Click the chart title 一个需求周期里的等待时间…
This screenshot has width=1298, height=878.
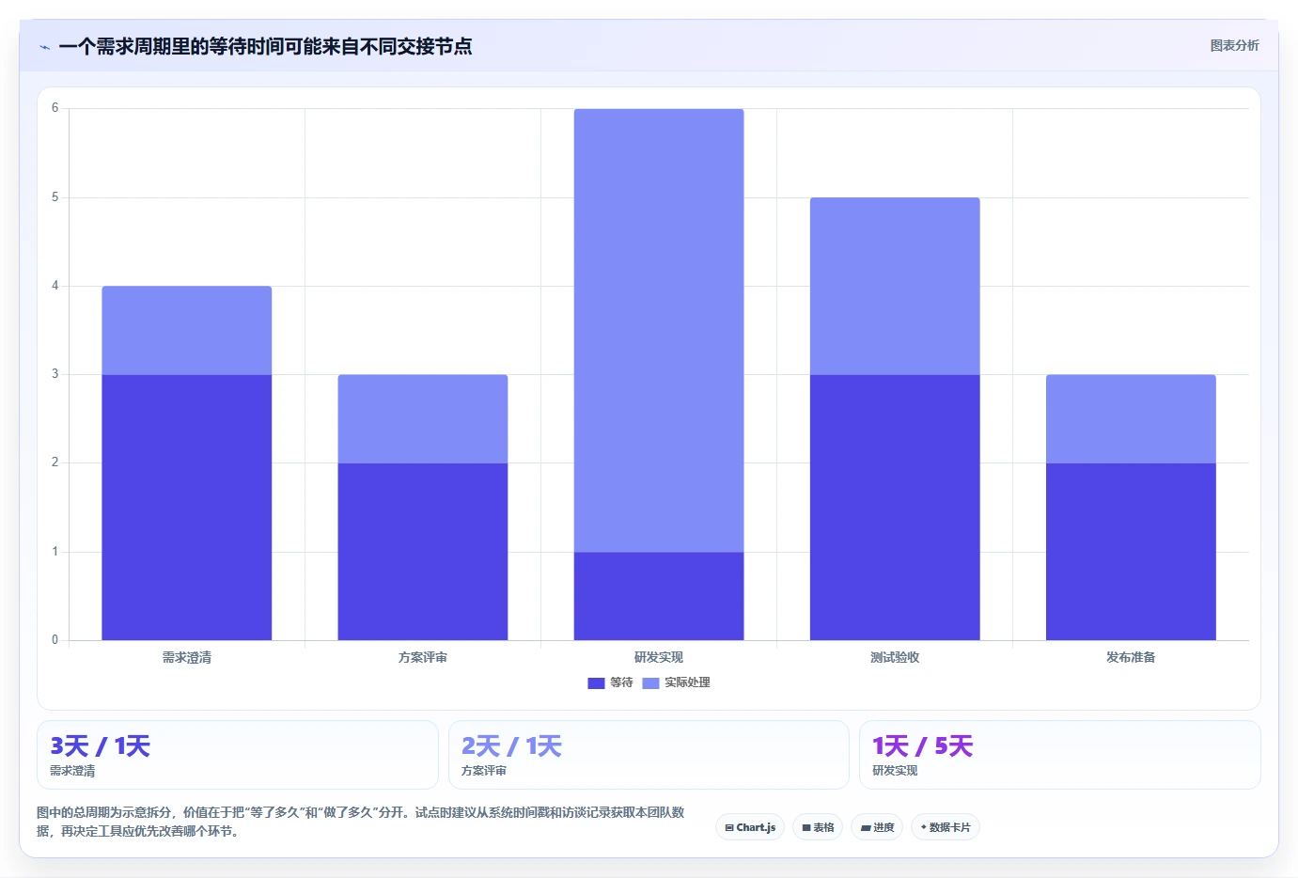point(265,46)
